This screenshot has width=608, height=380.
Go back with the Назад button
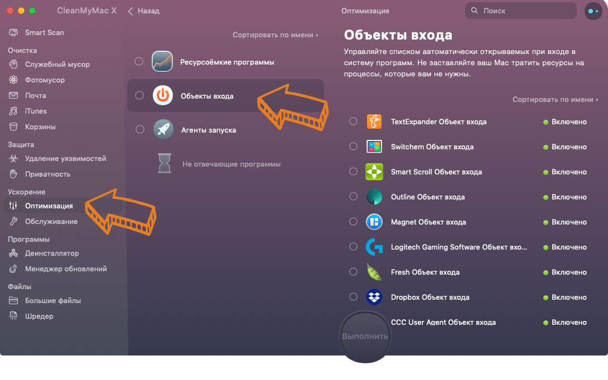click(x=144, y=11)
